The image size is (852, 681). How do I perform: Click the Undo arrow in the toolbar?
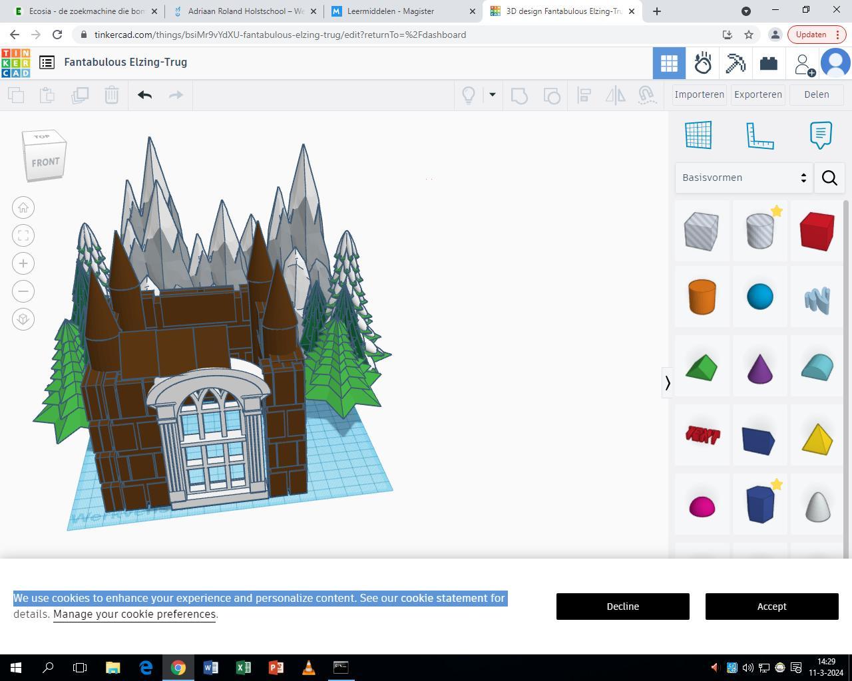click(144, 95)
